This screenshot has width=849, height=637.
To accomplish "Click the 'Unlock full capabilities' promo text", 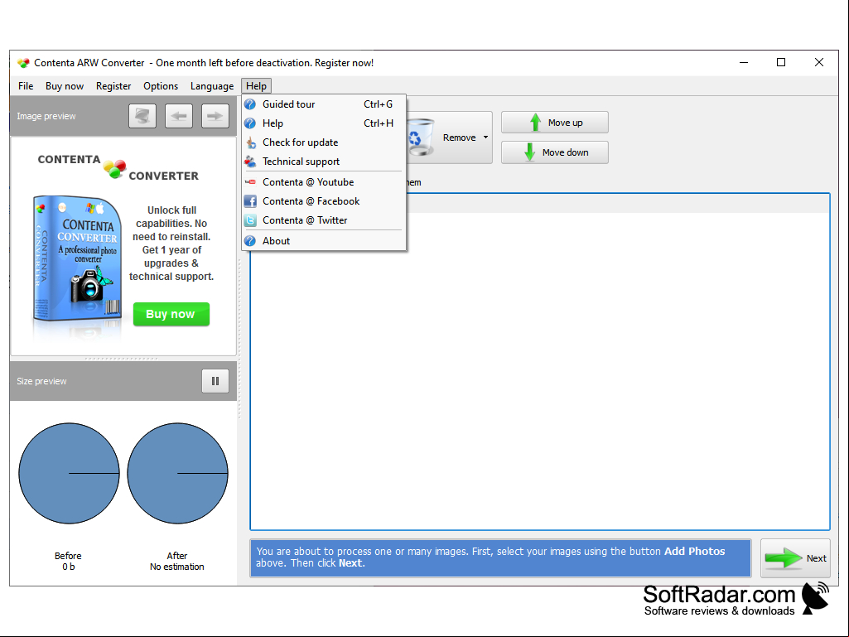I will (171, 244).
